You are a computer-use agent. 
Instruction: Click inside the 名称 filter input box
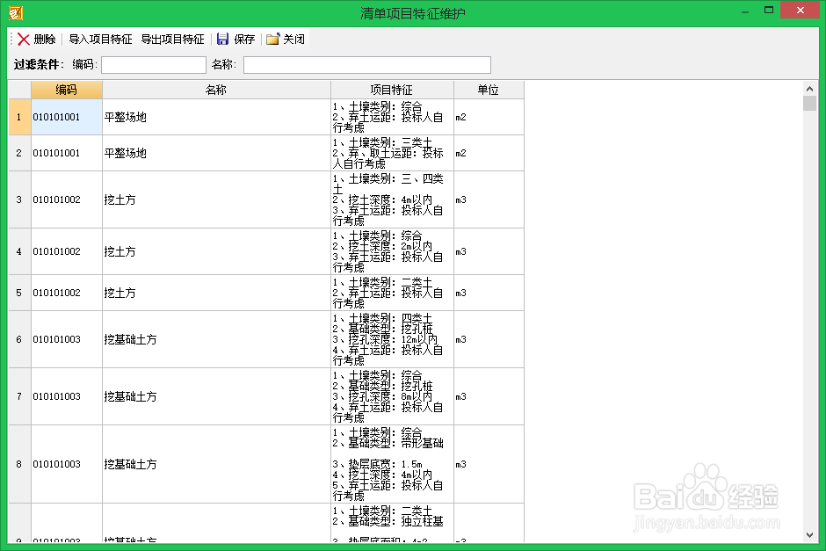(369, 64)
